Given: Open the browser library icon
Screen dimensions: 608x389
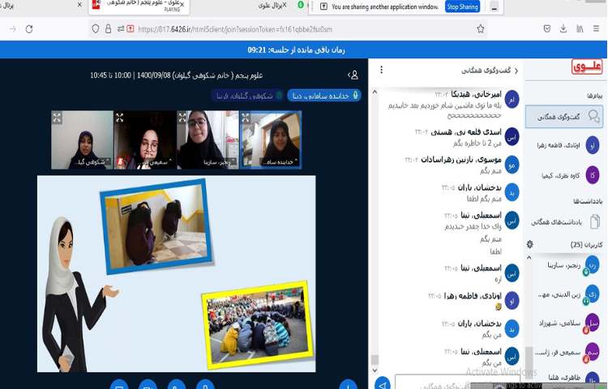Looking at the screenshot, I should [580, 28].
